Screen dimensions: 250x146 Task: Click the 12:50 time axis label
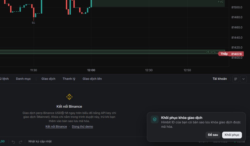coord(187,70)
